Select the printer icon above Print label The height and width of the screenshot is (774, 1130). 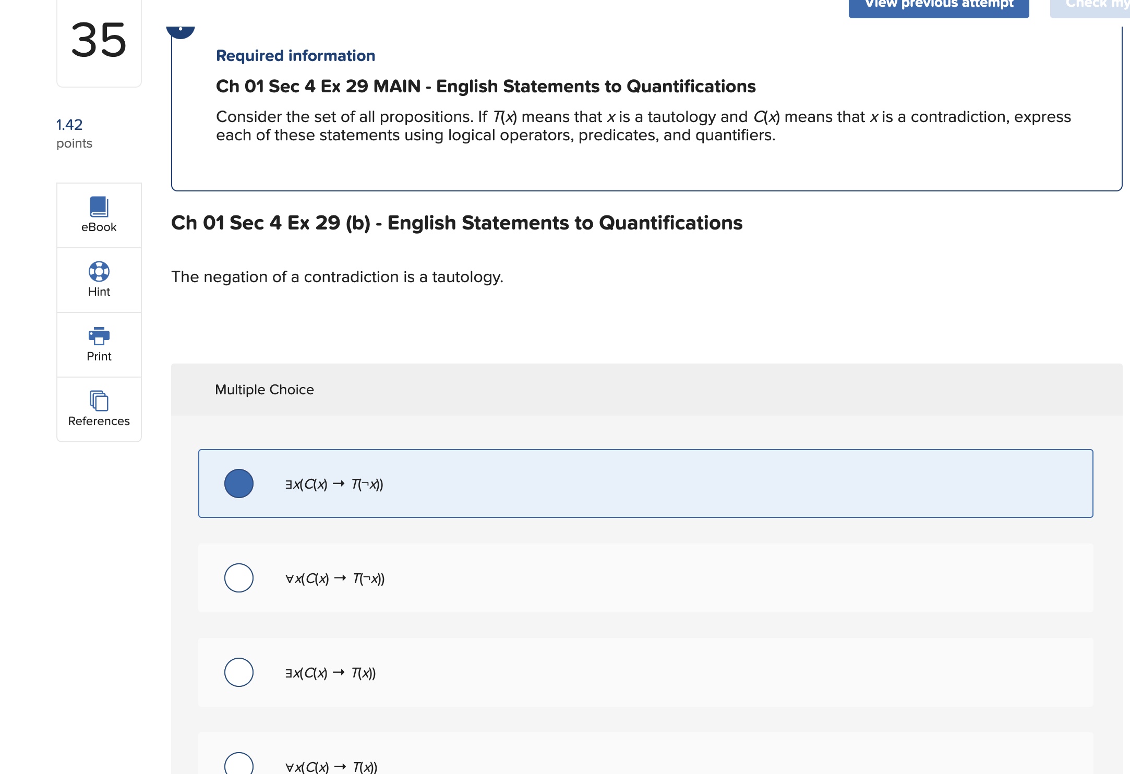(99, 336)
